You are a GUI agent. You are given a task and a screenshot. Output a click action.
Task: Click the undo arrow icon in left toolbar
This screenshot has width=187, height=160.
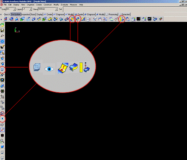click(x=3, y=36)
